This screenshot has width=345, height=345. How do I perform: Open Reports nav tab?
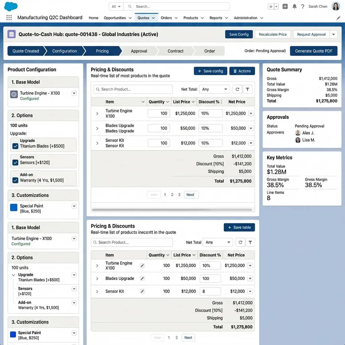click(219, 18)
